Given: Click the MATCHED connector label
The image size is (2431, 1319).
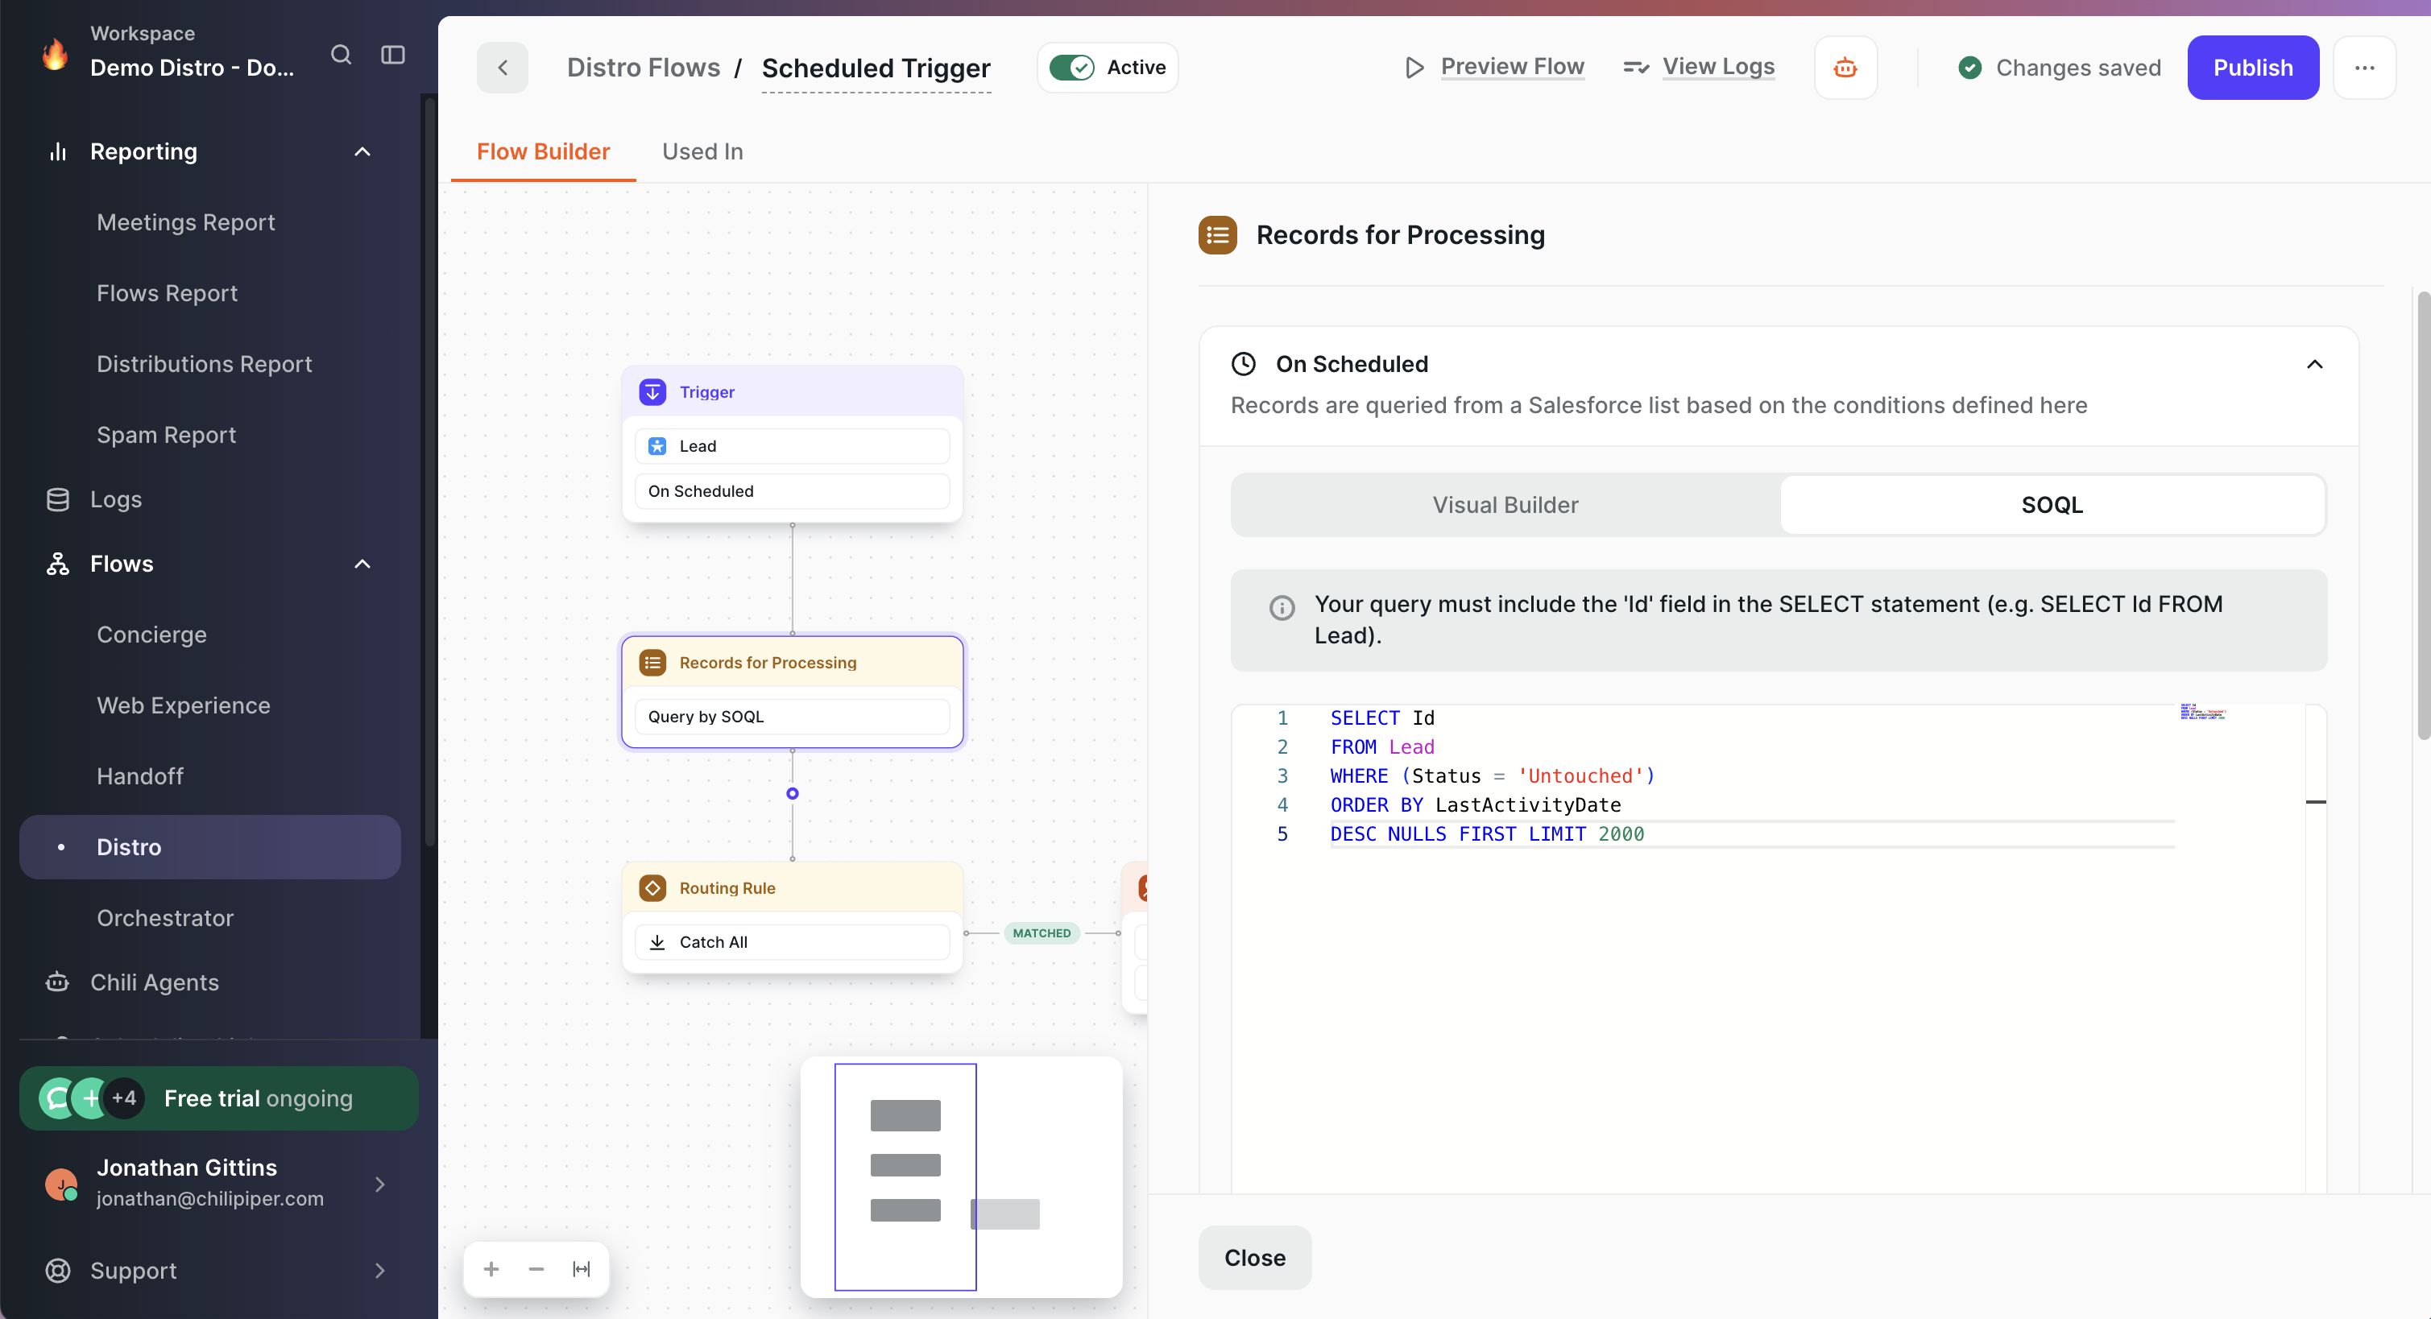Looking at the screenshot, I should [1042, 933].
